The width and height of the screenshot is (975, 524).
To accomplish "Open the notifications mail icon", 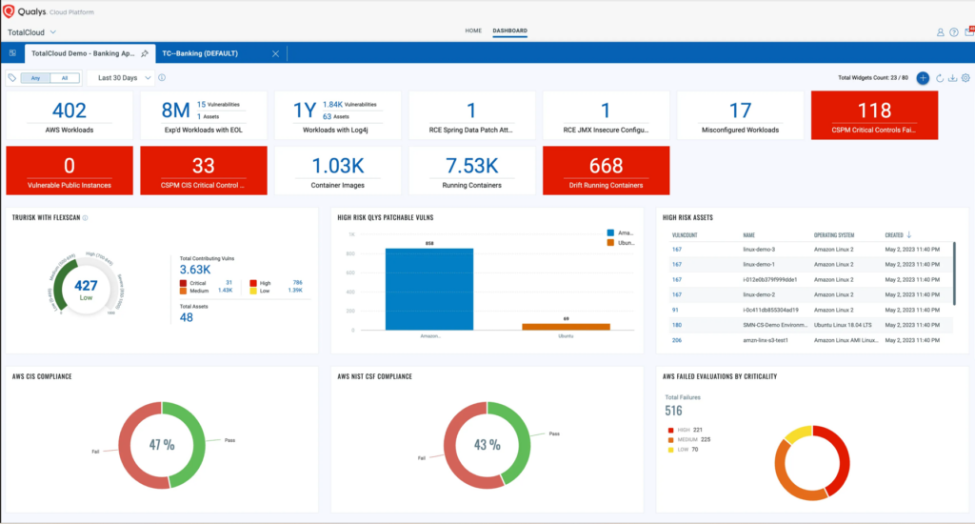I will (x=969, y=31).
